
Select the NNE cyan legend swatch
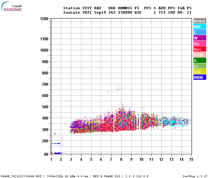click(200, 27)
